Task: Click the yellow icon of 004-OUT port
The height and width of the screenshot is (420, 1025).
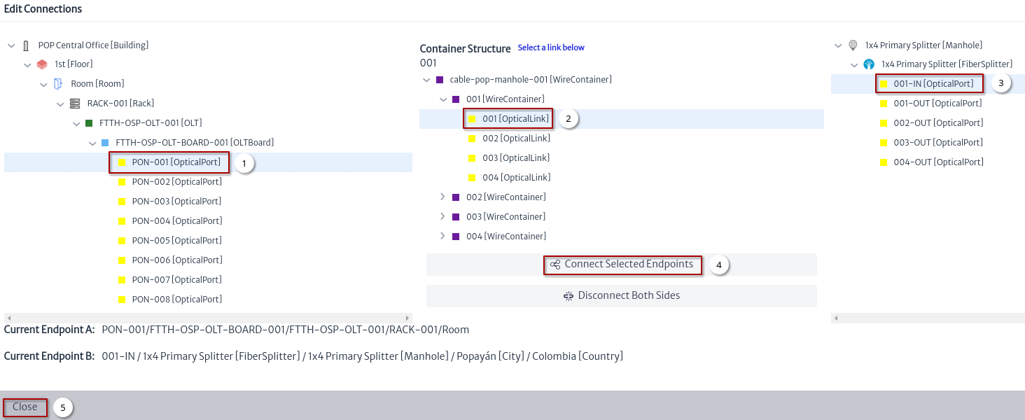Action: click(x=884, y=162)
